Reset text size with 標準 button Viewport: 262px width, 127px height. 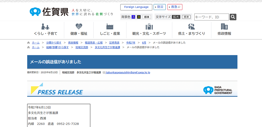[x=186, y=17]
